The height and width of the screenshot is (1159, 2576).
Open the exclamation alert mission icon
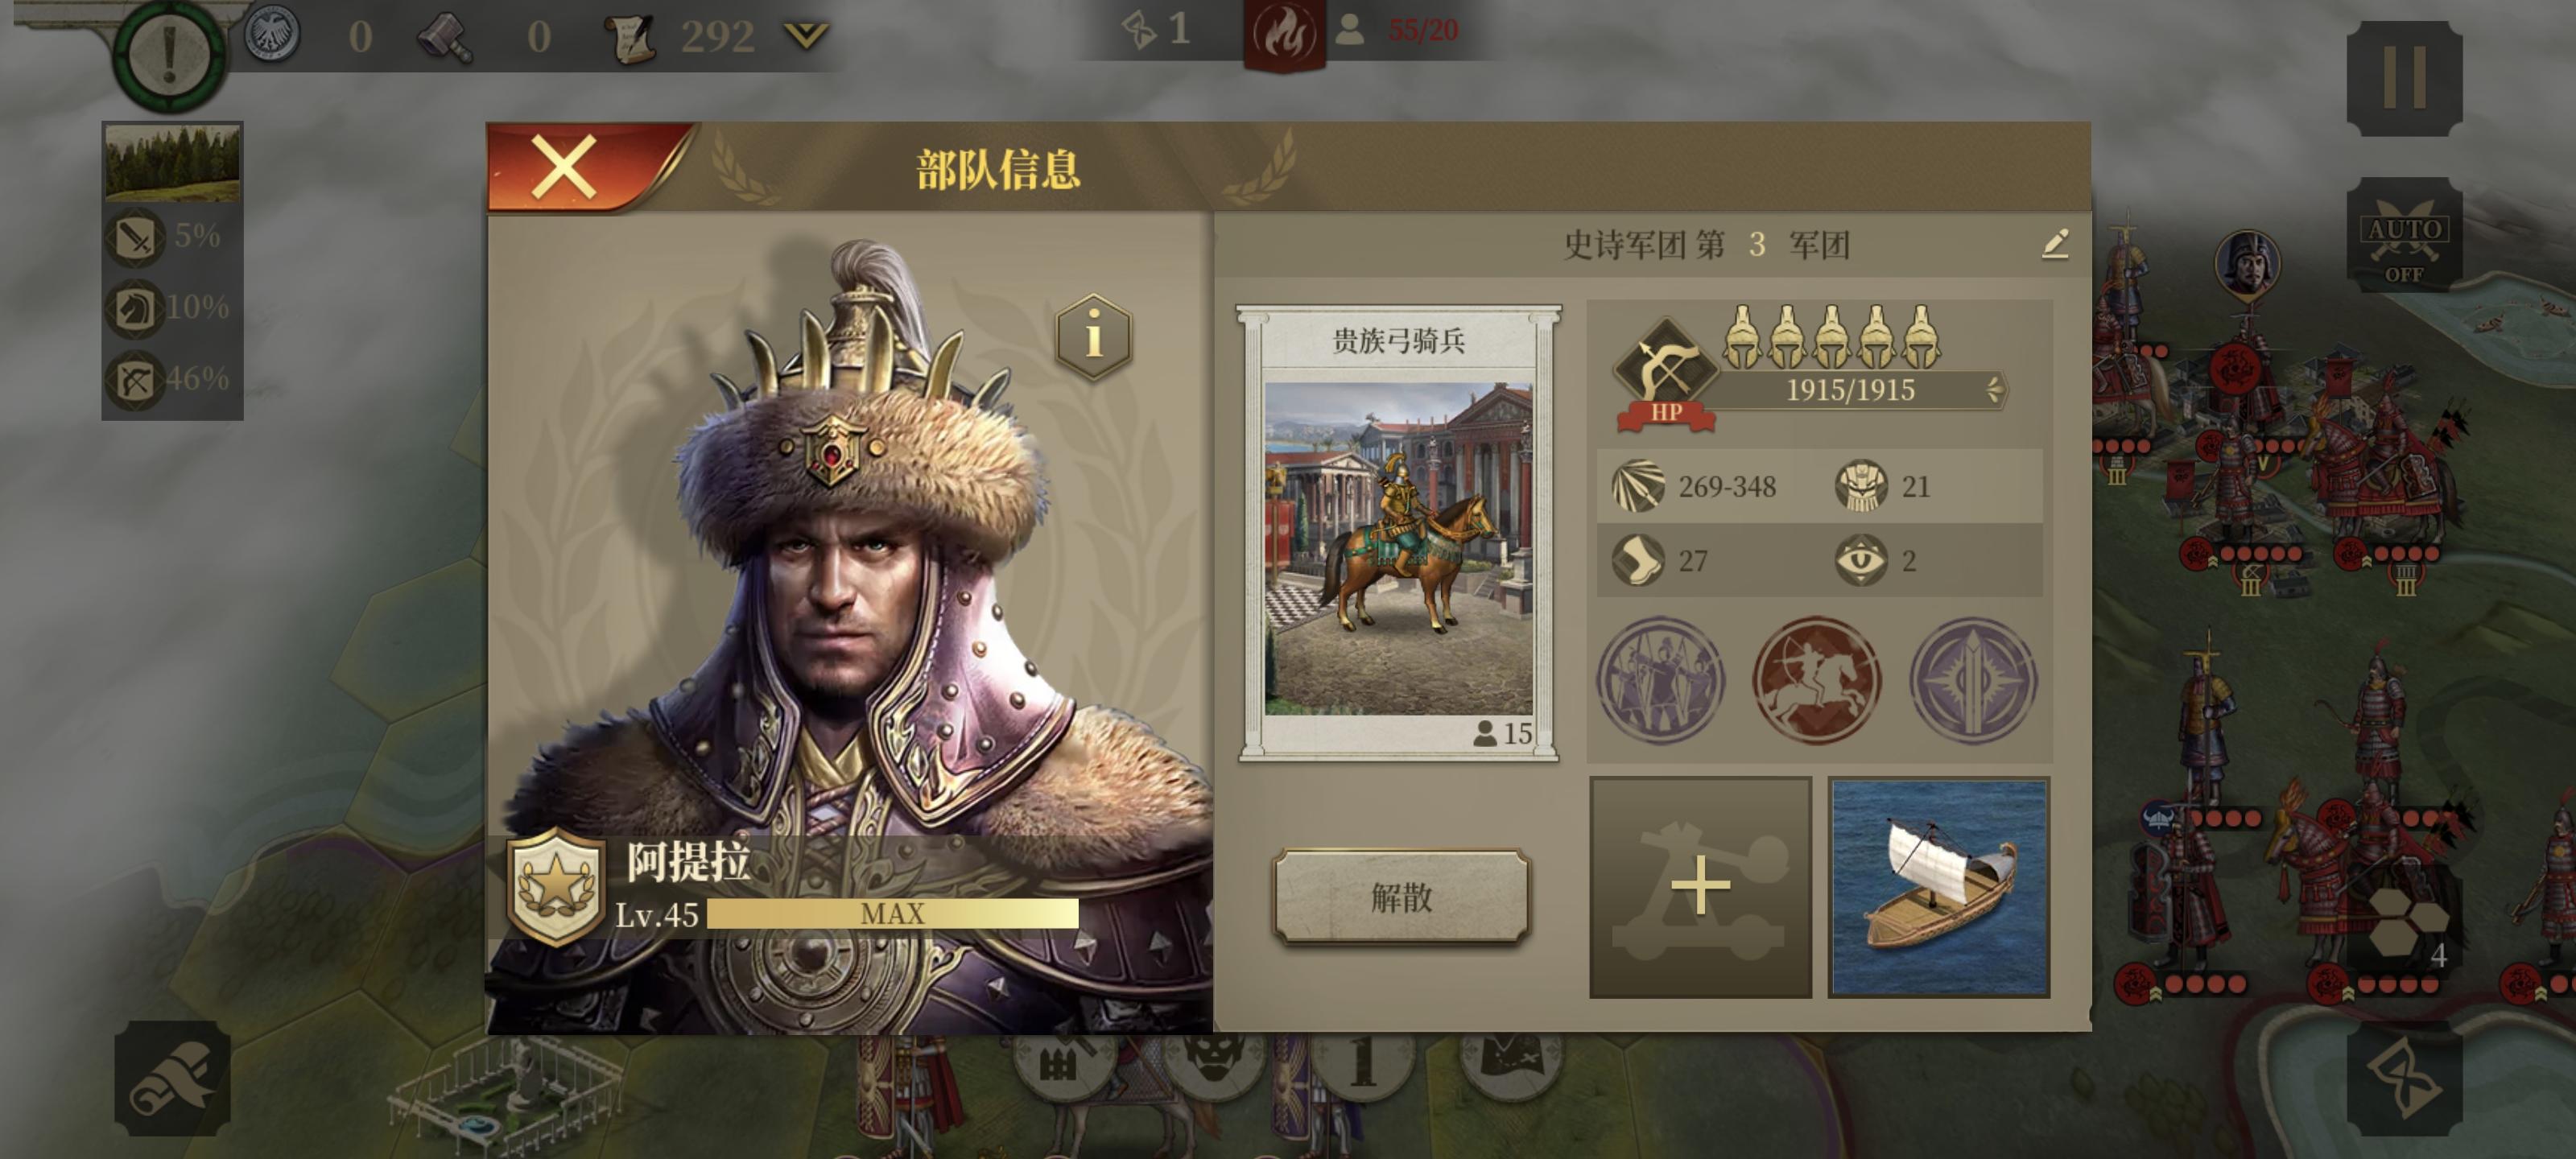point(170,53)
